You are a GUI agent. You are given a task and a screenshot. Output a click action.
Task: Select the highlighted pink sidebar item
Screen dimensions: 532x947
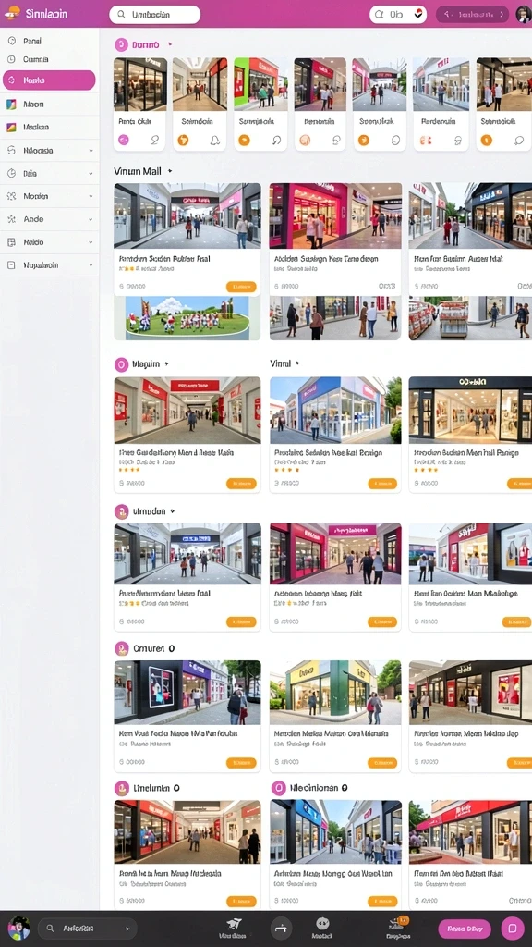click(49, 80)
